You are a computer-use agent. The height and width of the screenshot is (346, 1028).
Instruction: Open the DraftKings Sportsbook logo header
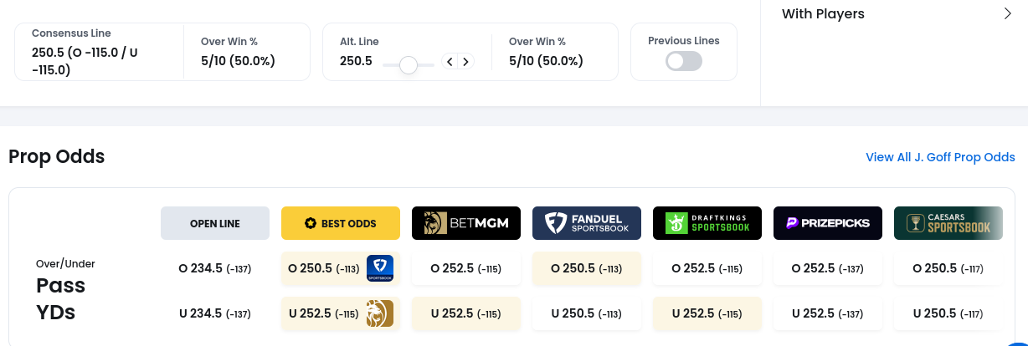(707, 223)
